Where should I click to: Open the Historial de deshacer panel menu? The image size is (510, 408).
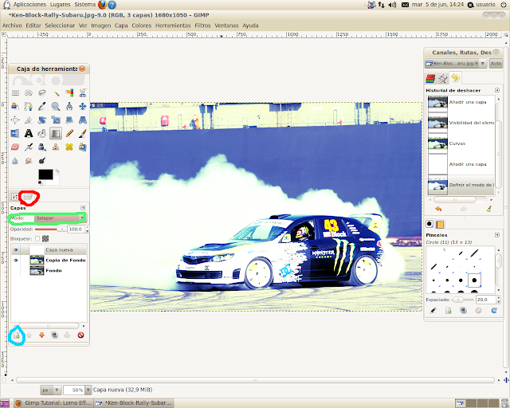click(x=497, y=90)
